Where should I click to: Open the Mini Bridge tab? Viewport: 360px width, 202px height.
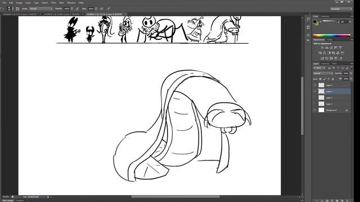8,200
